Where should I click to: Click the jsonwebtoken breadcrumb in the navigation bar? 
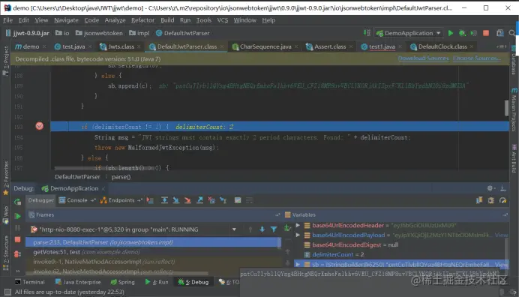pyautogui.click(x=99, y=33)
